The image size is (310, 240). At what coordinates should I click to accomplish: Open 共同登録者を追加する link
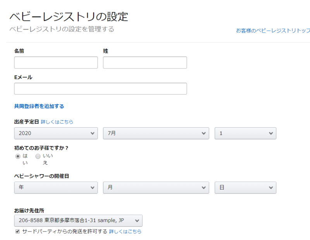tap(39, 106)
